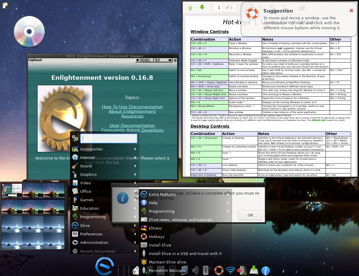Click the 'Win + D' combination cell
The width and height of the screenshot is (359, 276).
(206, 154)
